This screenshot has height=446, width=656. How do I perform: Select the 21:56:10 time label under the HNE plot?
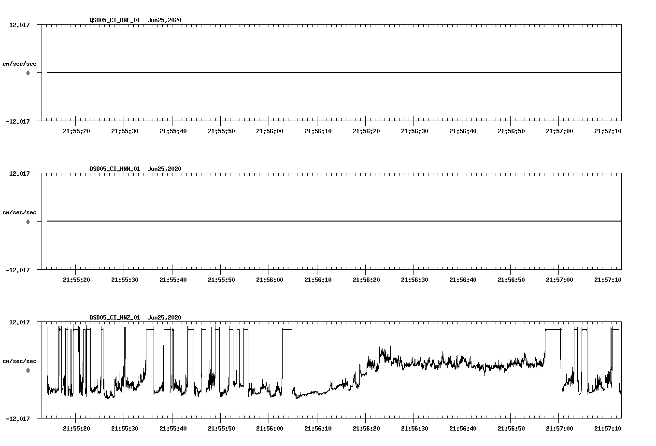[318, 131]
